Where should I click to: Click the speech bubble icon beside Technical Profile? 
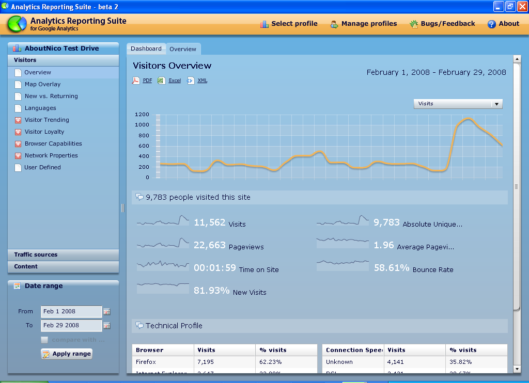click(x=139, y=325)
